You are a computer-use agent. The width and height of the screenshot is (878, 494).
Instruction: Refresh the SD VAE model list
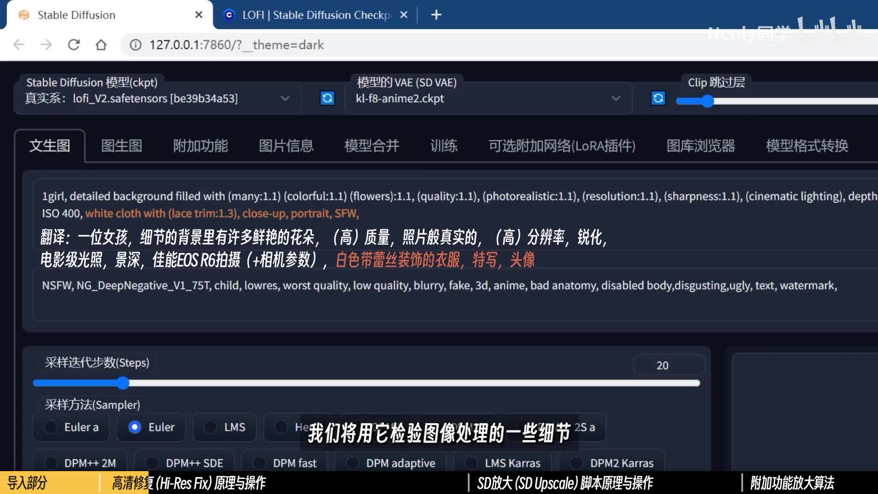tap(658, 98)
